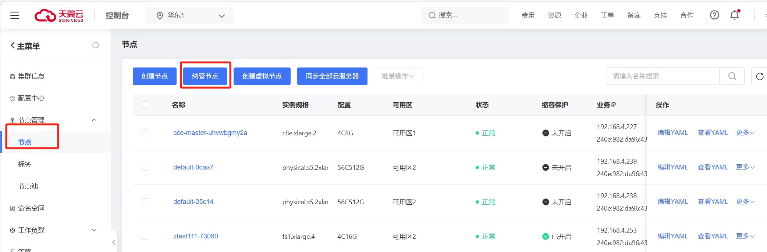Open the ztest111-73090 node link
This screenshot has height=252, width=767.
pyautogui.click(x=196, y=236)
